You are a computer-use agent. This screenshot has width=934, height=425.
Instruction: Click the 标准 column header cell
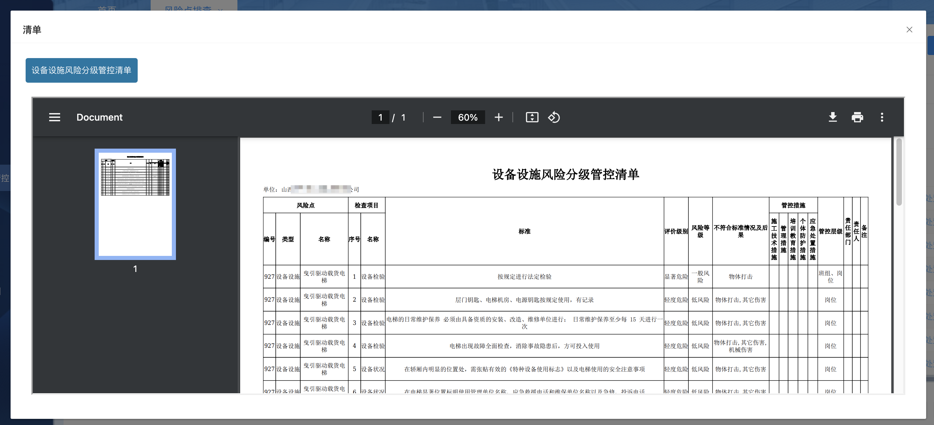(524, 231)
